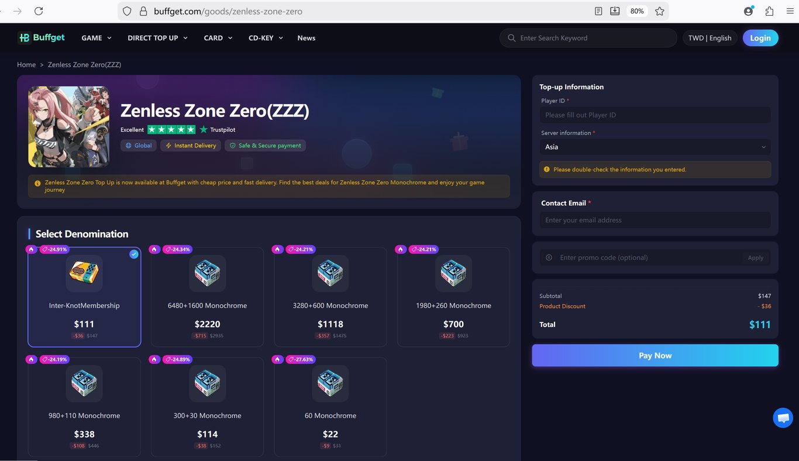Click the Zenless Zone Zero(ZZZ) breadcrumb

85,64
